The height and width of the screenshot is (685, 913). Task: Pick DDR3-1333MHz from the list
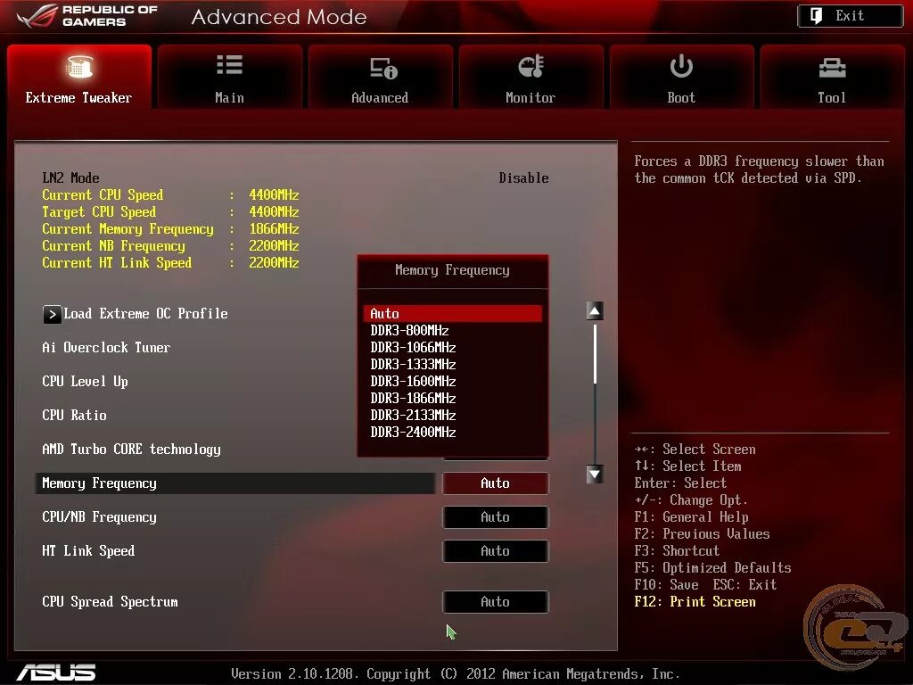click(452, 364)
